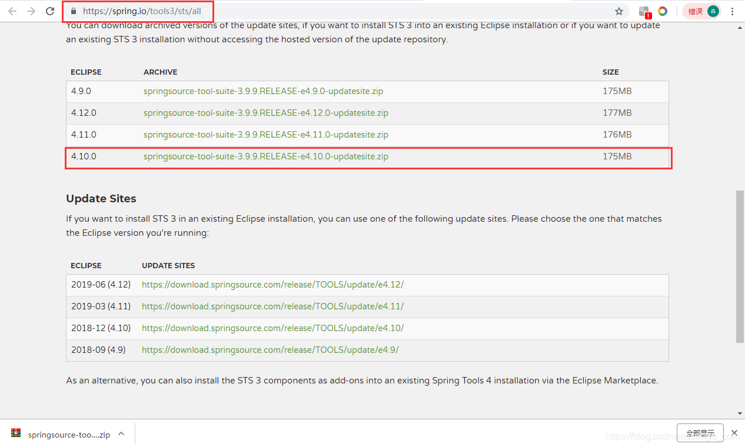Download the e4.12.0 updatesite zip archive
The width and height of the screenshot is (745, 447).
[266, 113]
